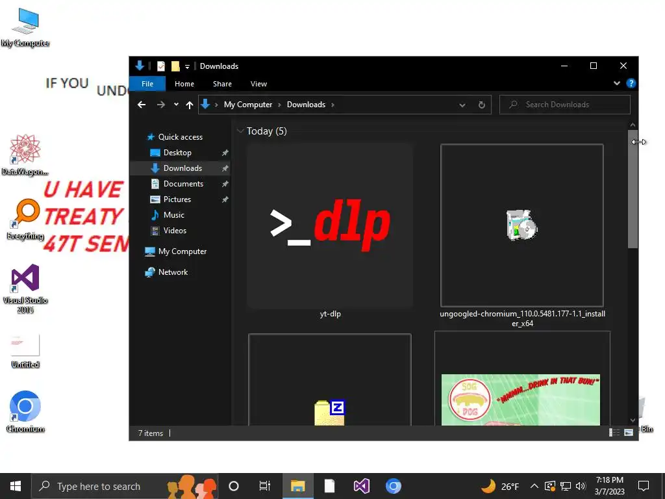
Task: Select Videos in navigation pane
Action: (x=175, y=231)
